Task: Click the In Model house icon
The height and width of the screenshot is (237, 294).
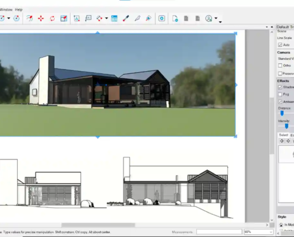Action: point(281,225)
